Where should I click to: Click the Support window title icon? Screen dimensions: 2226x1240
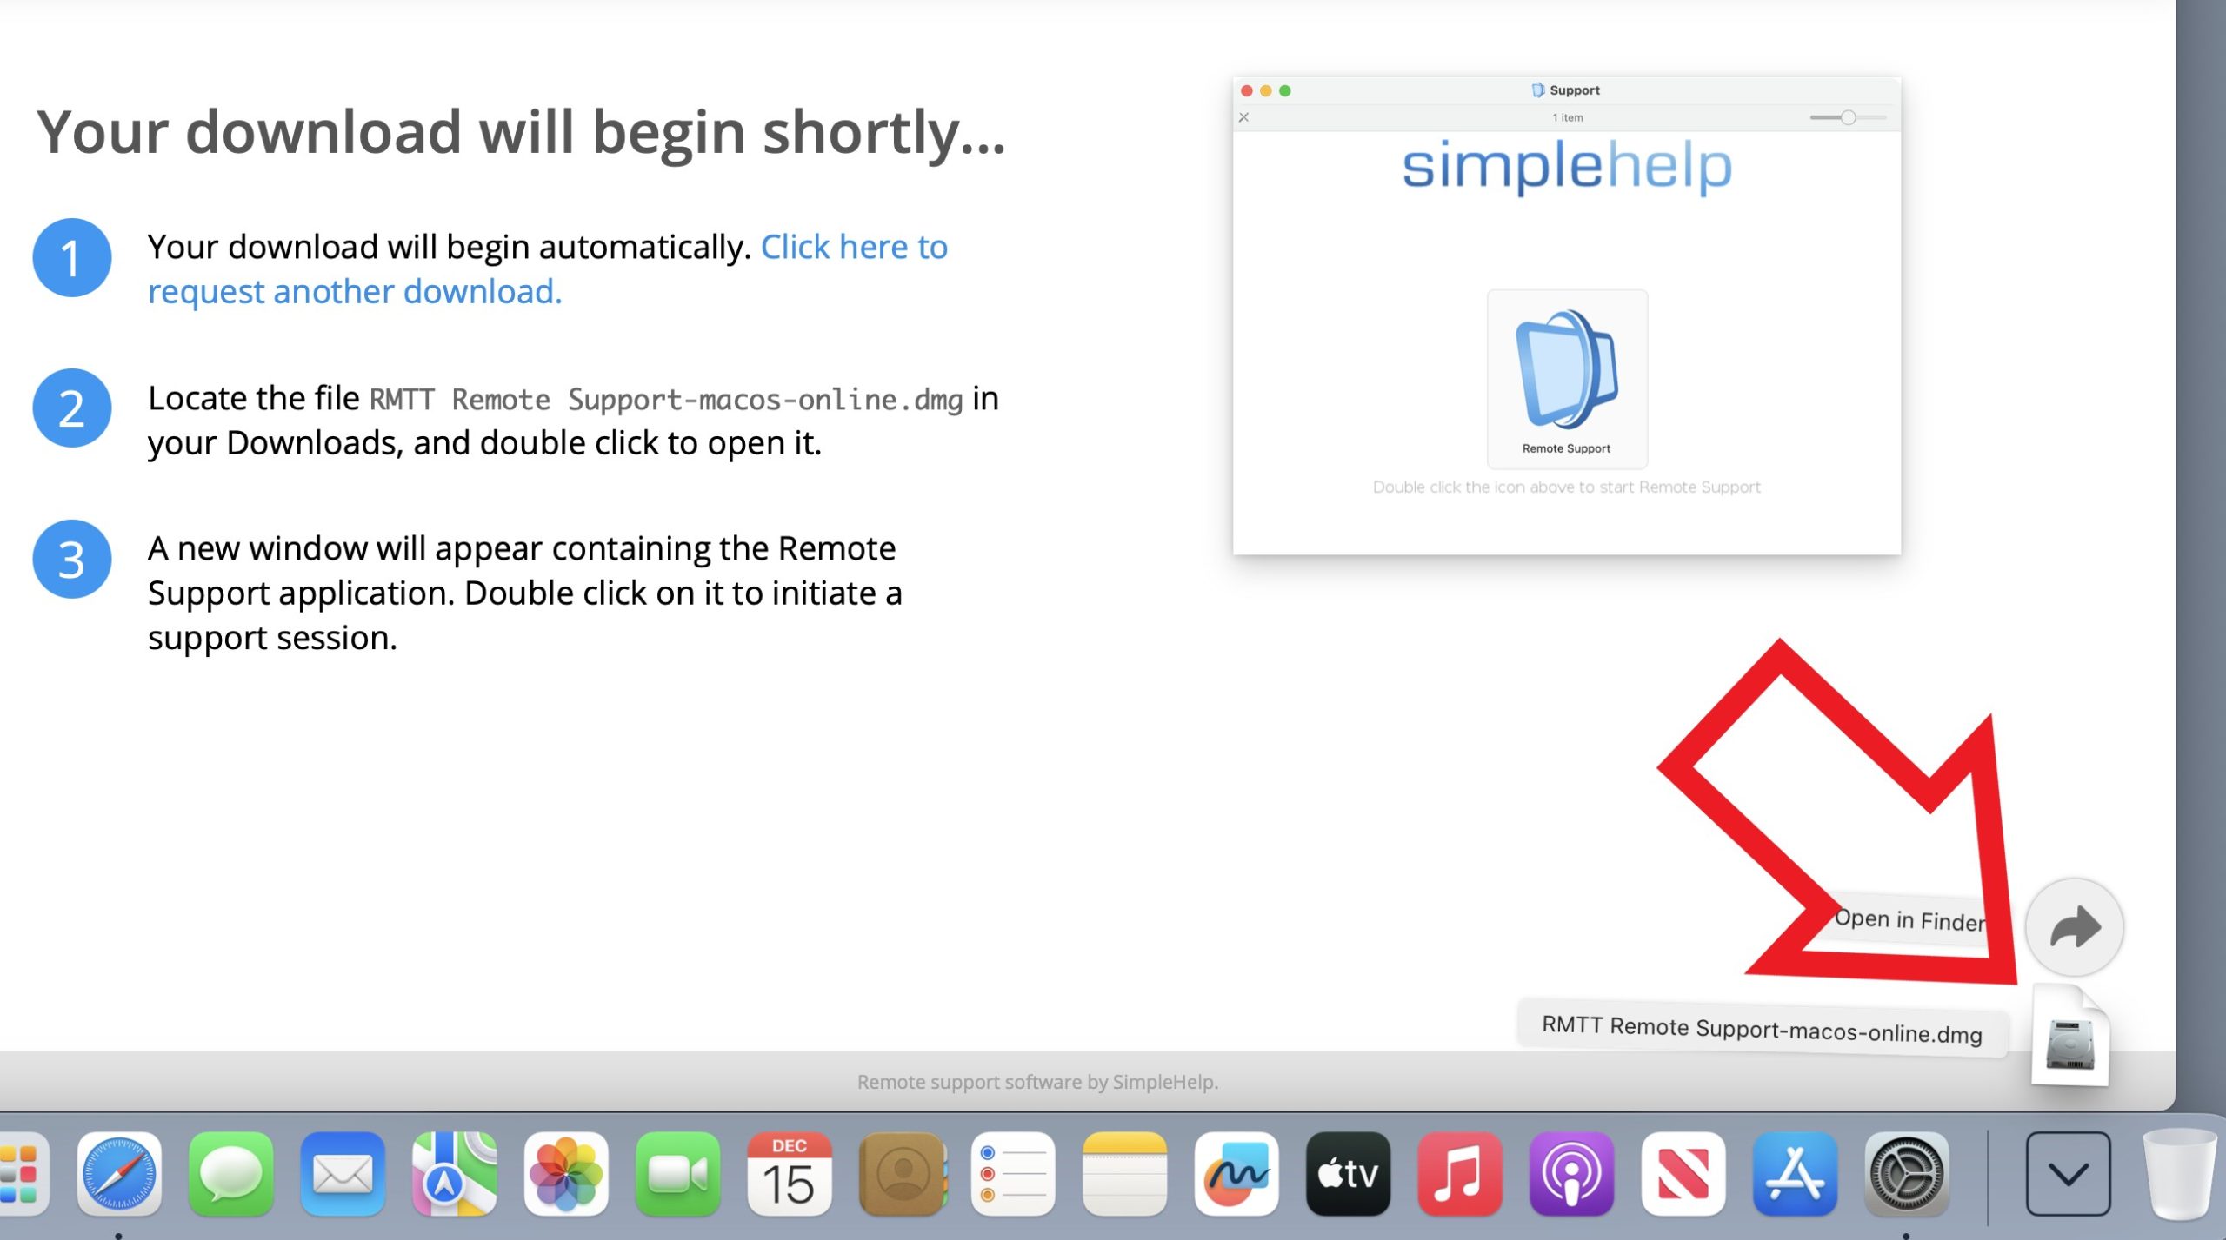tap(1537, 90)
